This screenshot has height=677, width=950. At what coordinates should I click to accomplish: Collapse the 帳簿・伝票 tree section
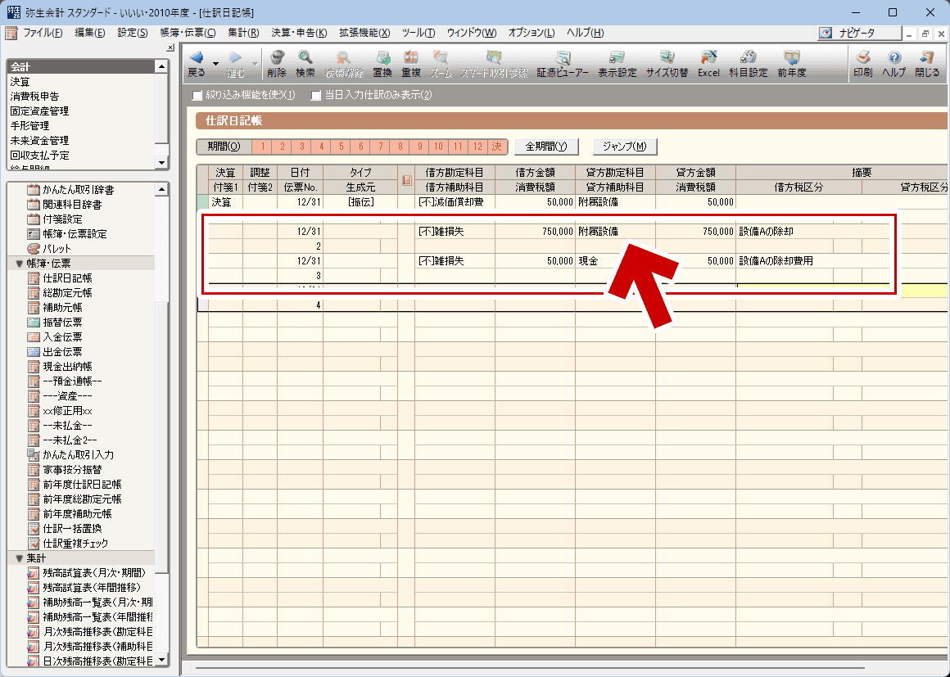[x=20, y=264]
